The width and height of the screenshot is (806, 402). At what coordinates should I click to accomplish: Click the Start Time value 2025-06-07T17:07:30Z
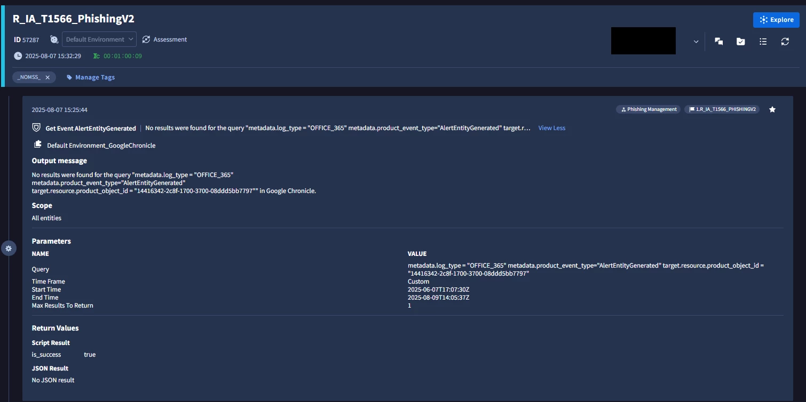coord(438,290)
